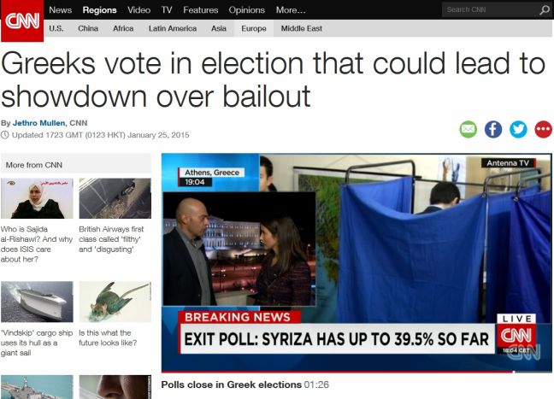554x399 pixels.
Task: Open British Airways first class thumbnail
Action: click(x=115, y=198)
